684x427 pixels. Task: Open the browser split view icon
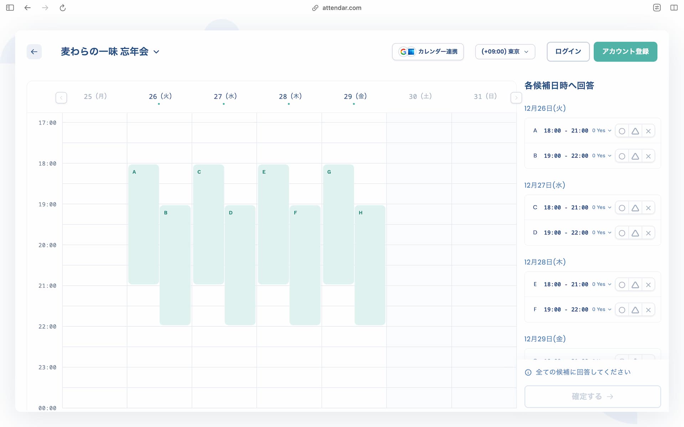[x=674, y=8]
